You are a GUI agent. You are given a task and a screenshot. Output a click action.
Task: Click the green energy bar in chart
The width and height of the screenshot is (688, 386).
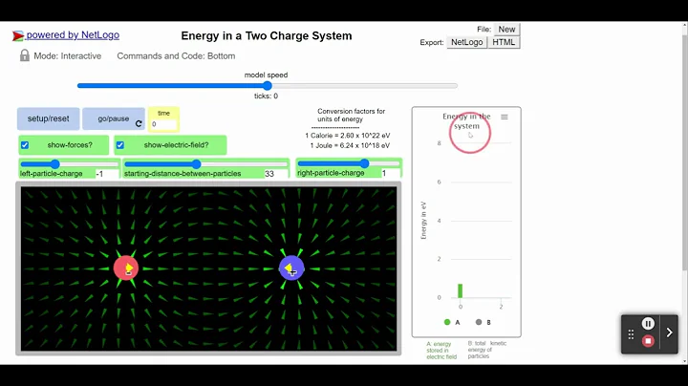click(460, 290)
